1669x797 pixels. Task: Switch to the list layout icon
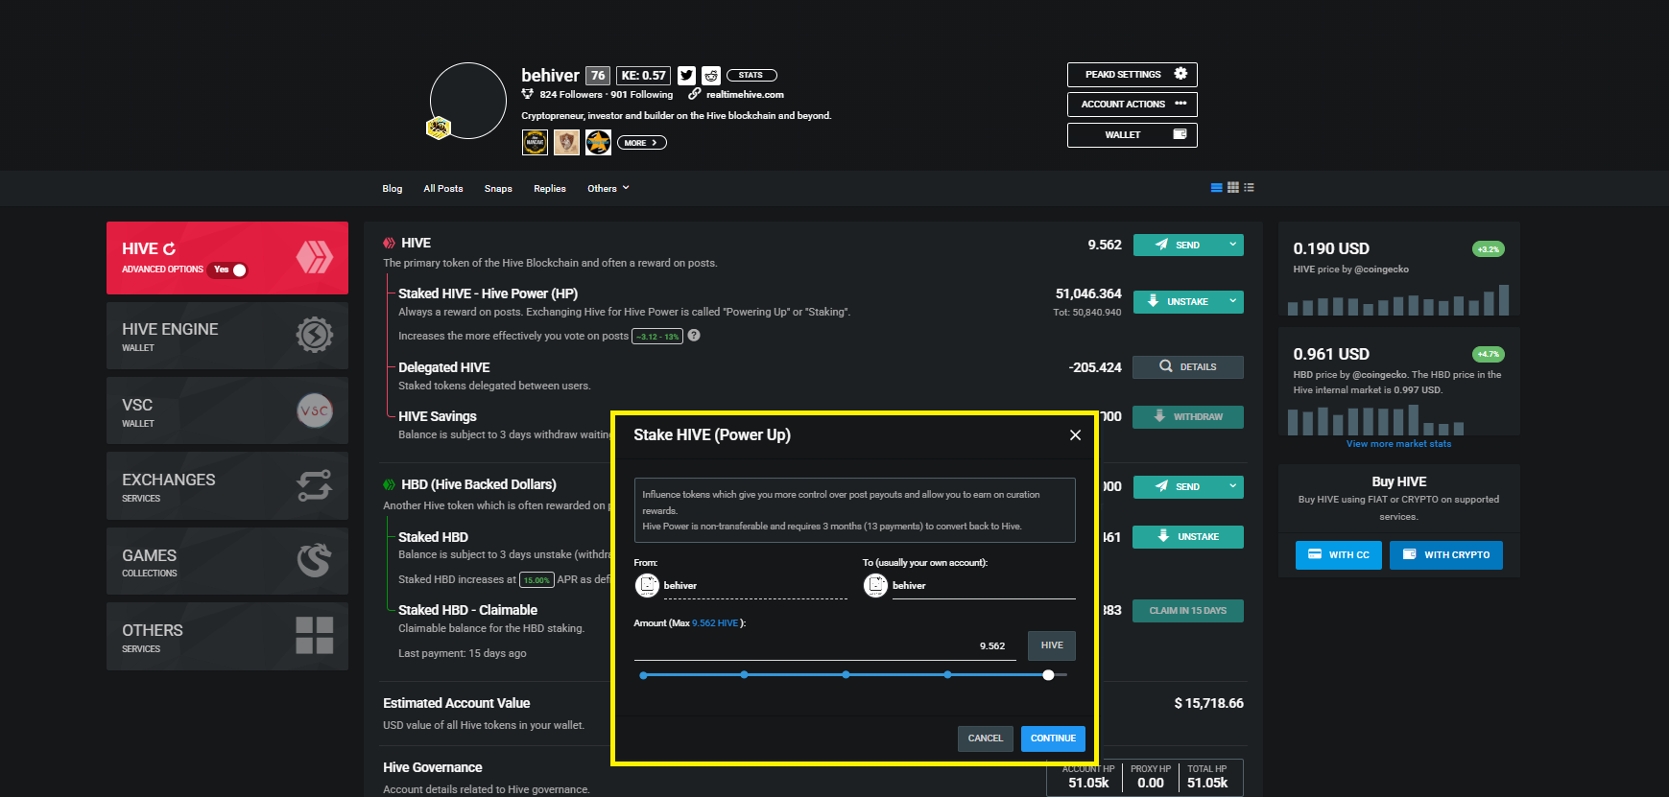point(1249,188)
